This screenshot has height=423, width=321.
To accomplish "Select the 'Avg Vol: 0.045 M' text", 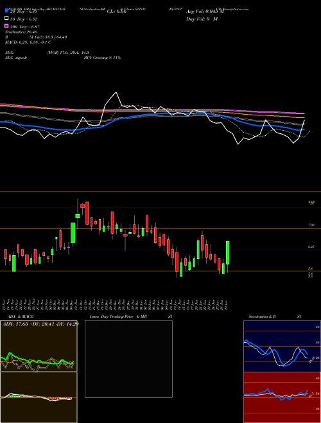I will [x=205, y=12].
